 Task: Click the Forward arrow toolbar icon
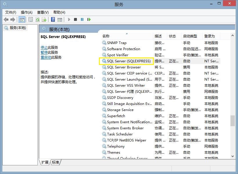[x=13, y=19]
